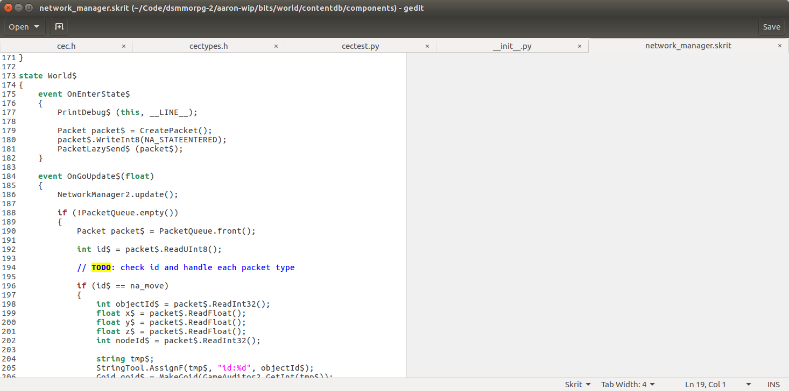The image size is (789, 391).
Task: Click line number 194 in the gutter
Action: [9, 267]
